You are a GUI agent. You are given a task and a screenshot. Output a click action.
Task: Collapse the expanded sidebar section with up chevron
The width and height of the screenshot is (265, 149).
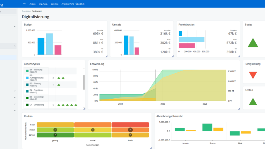(15, 46)
